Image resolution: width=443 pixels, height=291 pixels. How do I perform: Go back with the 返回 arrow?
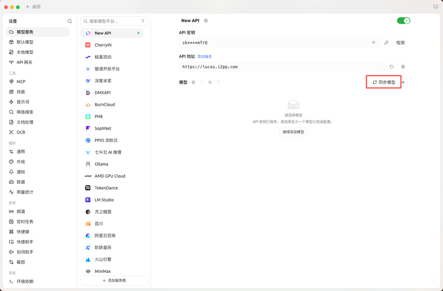tap(33, 6)
